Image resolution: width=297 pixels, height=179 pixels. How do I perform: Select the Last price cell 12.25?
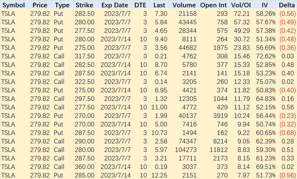[159, 175]
